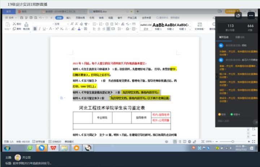Click the Underline formatting button
This screenshot has width=260, height=167.
coord(45,28)
